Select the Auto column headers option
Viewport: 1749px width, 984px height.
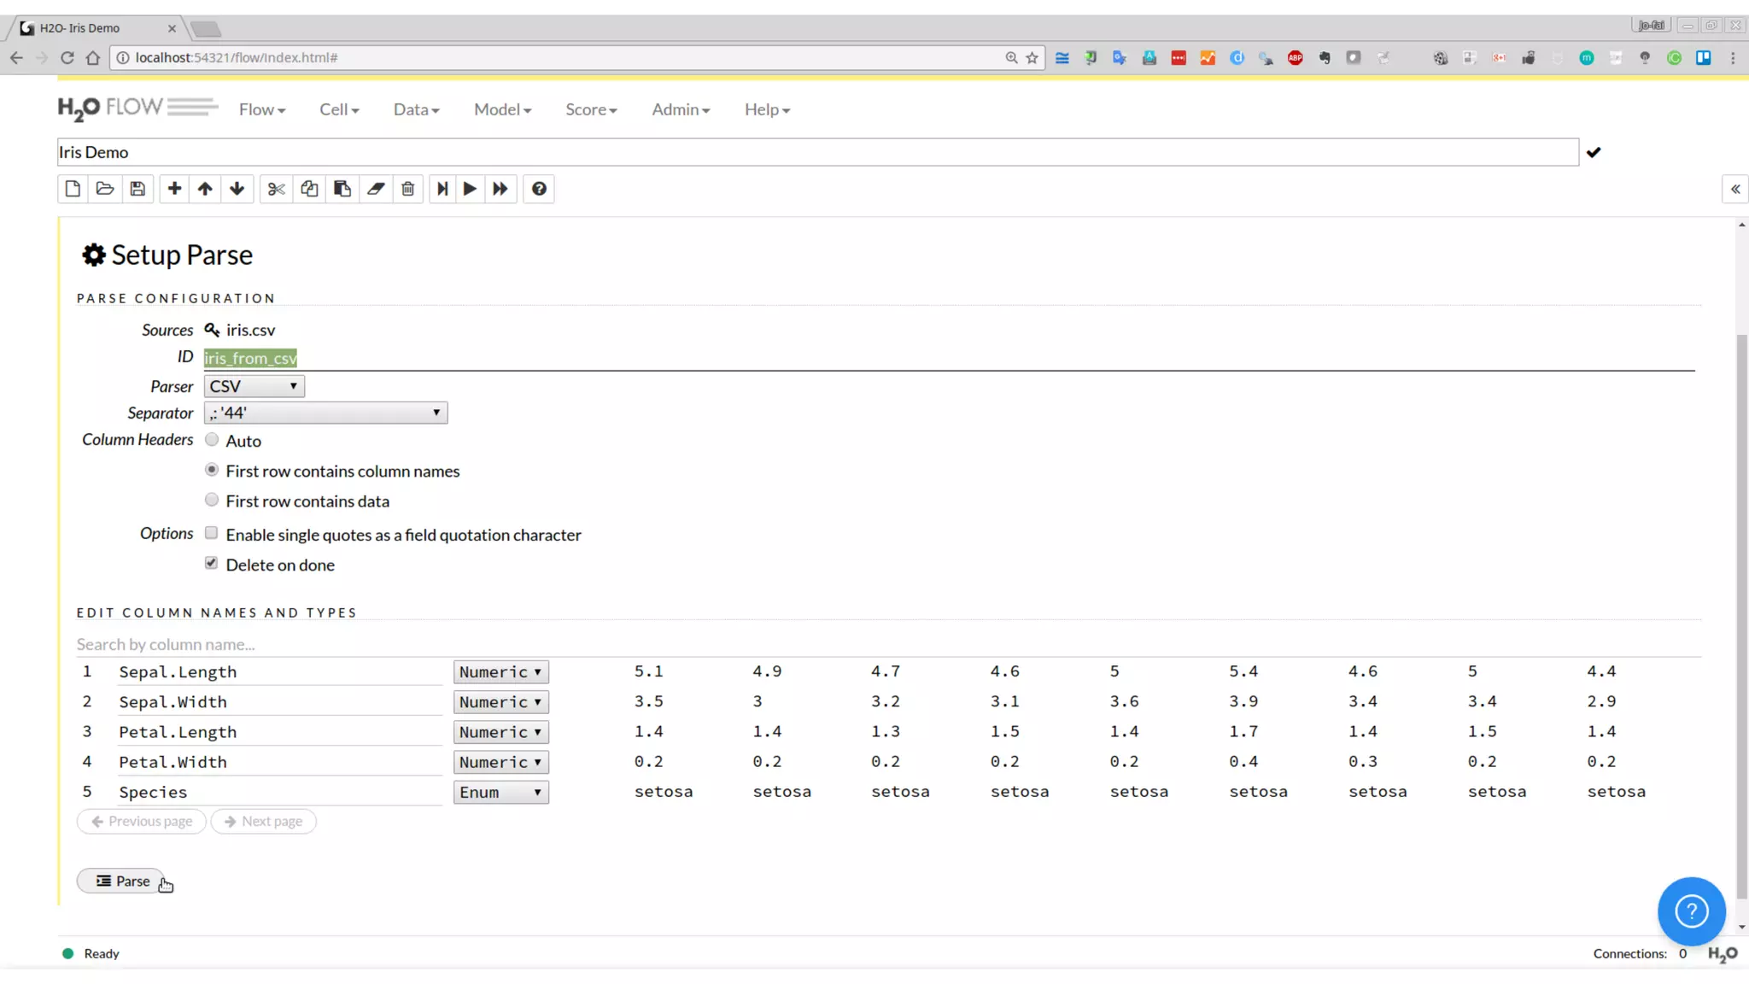tap(212, 440)
